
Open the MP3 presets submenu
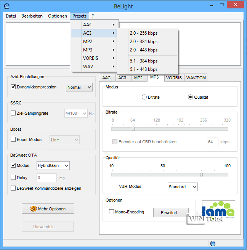[95, 50]
